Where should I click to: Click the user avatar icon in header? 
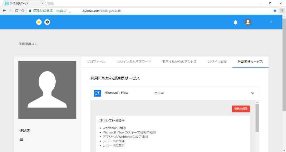pyautogui.click(x=248, y=22)
